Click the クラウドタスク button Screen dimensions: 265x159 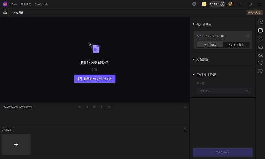[x=254, y=12]
